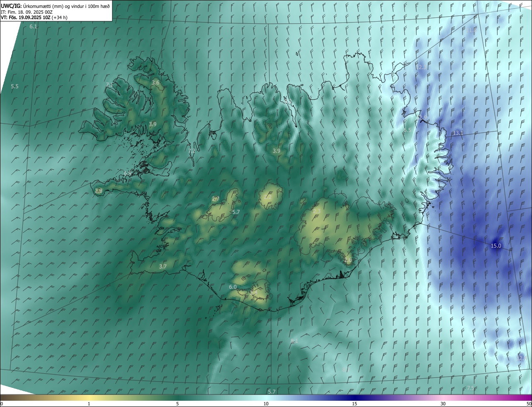Select the initial time text 'Fim. 18. 09. 2025 00Z'
This screenshot has height=407, width=532.
coord(30,12)
